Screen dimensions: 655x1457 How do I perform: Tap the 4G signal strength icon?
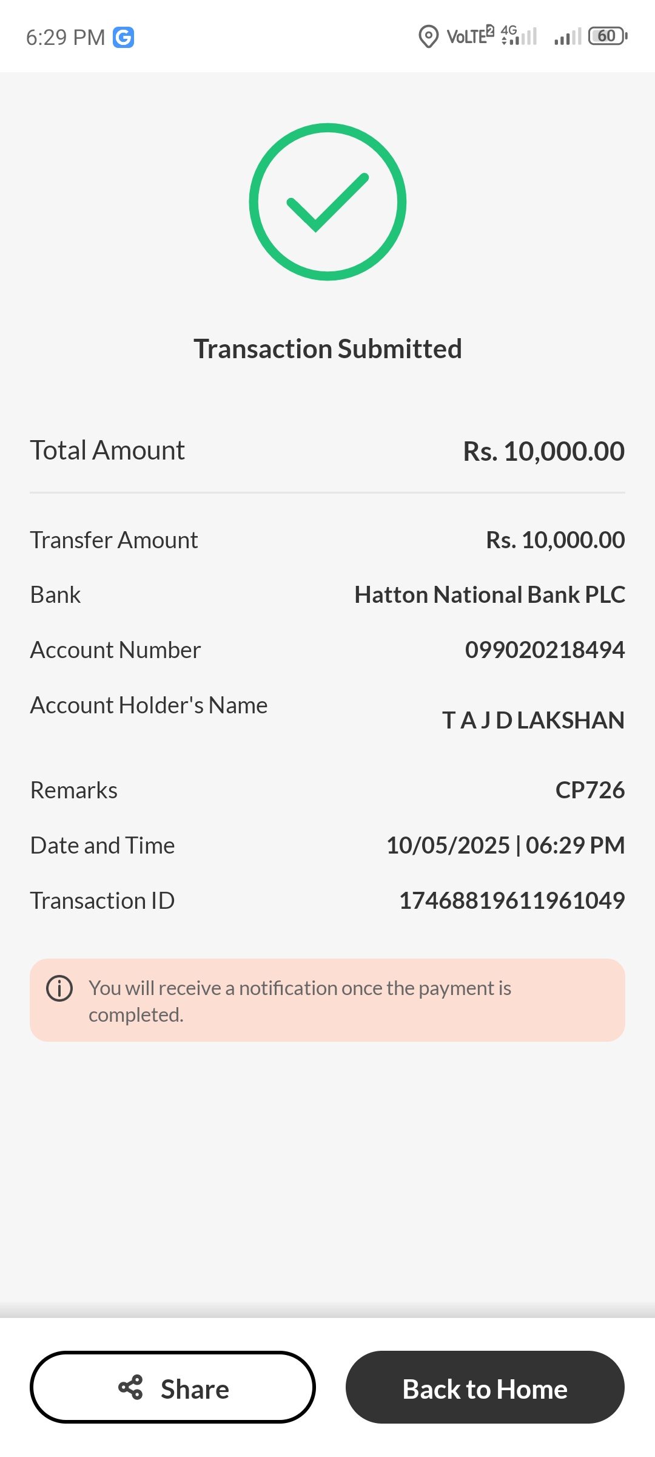coord(519,36)
